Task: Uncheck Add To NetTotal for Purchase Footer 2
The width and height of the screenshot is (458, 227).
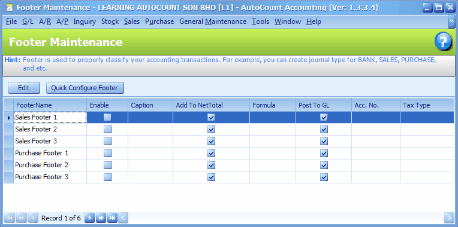Action: tap(211, 165)
